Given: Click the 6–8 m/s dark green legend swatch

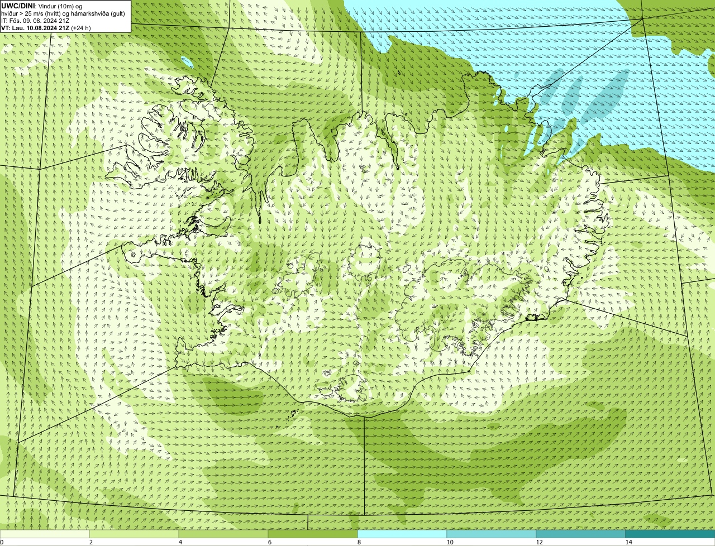Looking at the screenshot, I should (x=313, y=534).
